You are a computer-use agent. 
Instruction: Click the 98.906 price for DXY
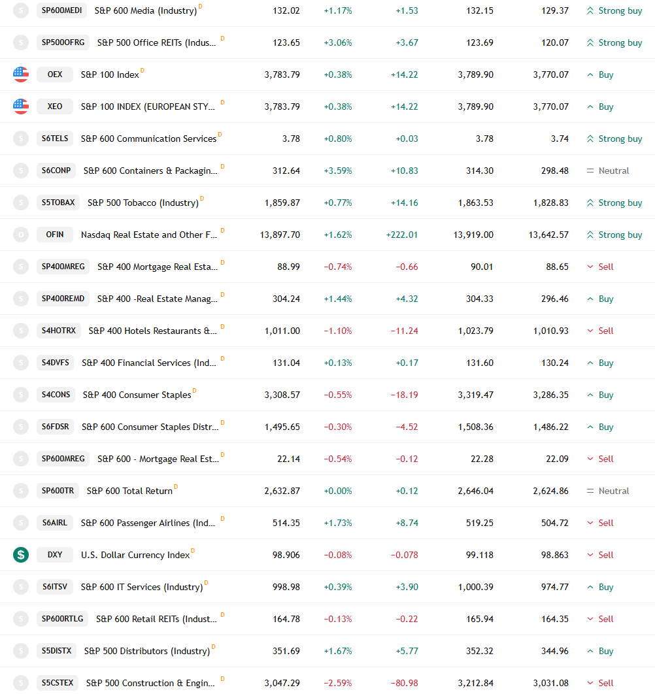click(286, 555)
